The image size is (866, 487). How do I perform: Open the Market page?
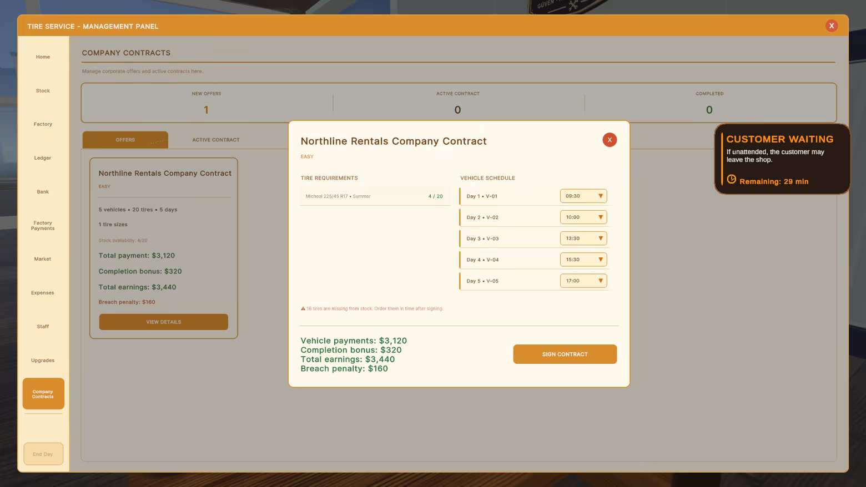pos(43,259)
